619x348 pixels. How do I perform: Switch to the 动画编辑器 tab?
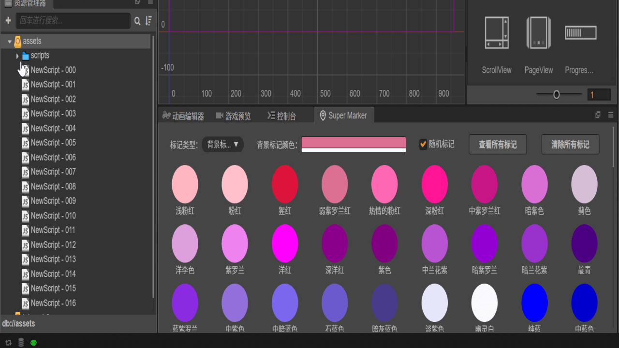(x=183, y=116)
